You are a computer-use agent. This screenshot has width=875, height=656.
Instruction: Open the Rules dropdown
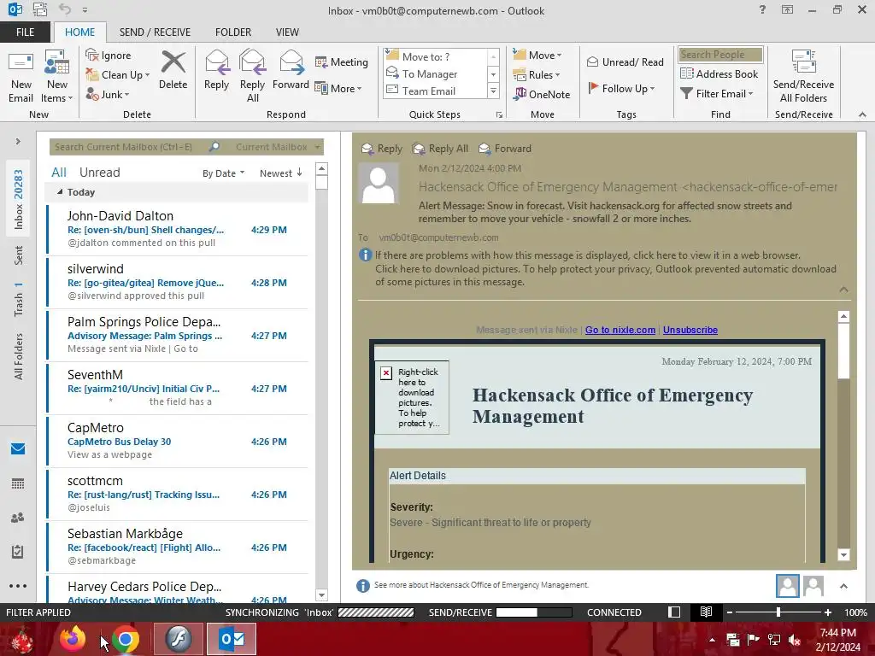pos(537,75)
